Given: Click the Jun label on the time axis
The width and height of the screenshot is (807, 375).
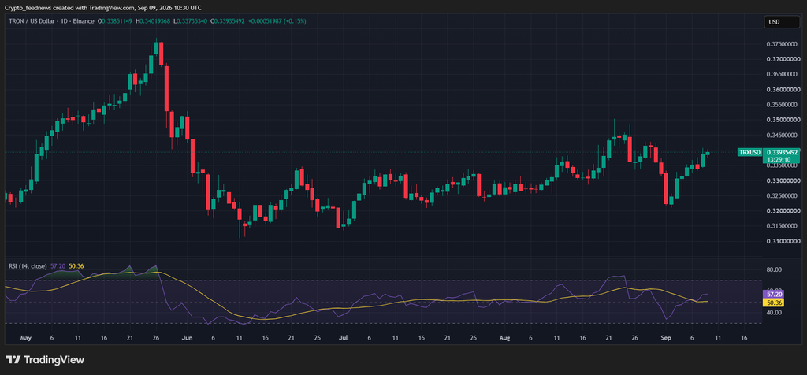Looking at the screenshot, I should click(188, 339).
